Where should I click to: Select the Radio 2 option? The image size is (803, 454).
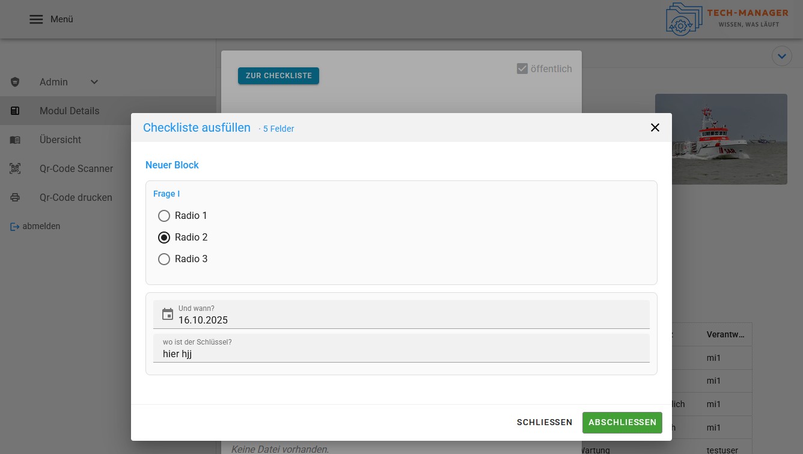click(164, 238)
